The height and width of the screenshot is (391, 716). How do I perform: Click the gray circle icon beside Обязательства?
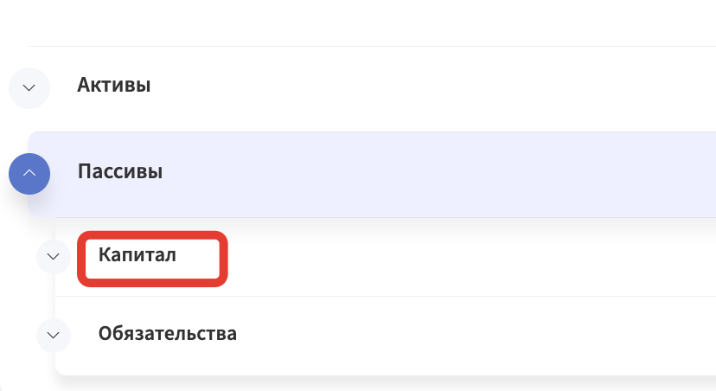tap(54, 336)
